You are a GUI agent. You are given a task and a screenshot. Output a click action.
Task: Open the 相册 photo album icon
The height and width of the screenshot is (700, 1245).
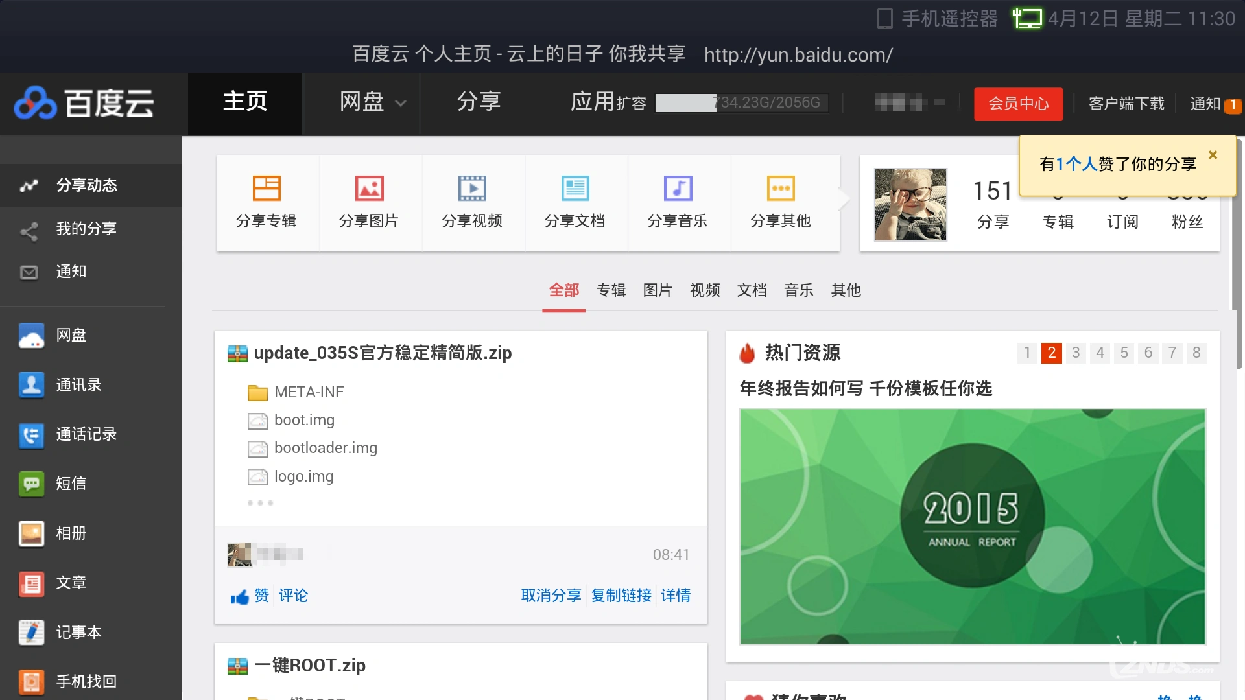[31, 534]
